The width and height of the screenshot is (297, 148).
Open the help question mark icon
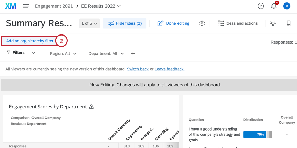pos(261,6)
